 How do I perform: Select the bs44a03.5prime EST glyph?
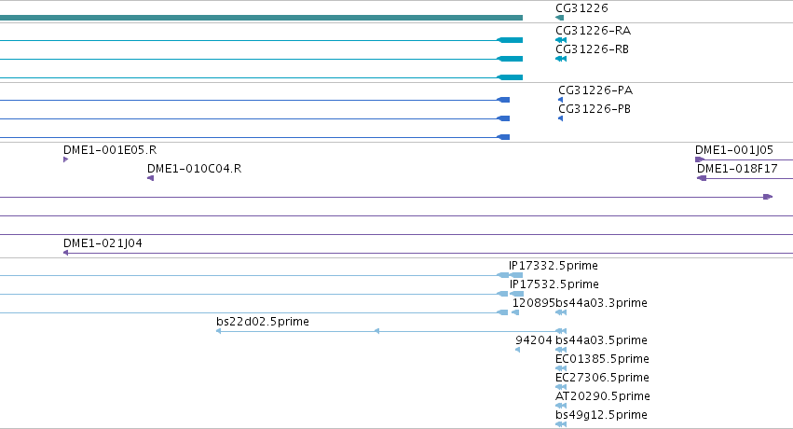coord(561,350)
